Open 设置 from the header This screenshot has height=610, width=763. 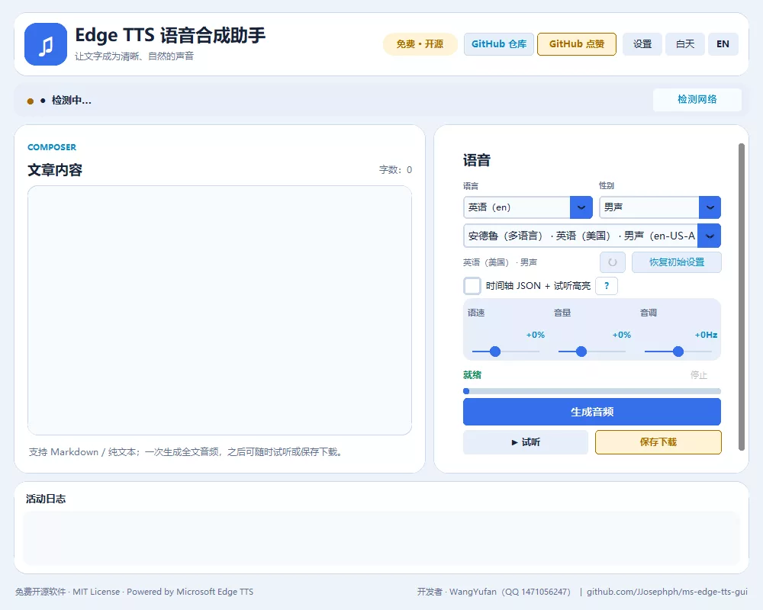642,44
